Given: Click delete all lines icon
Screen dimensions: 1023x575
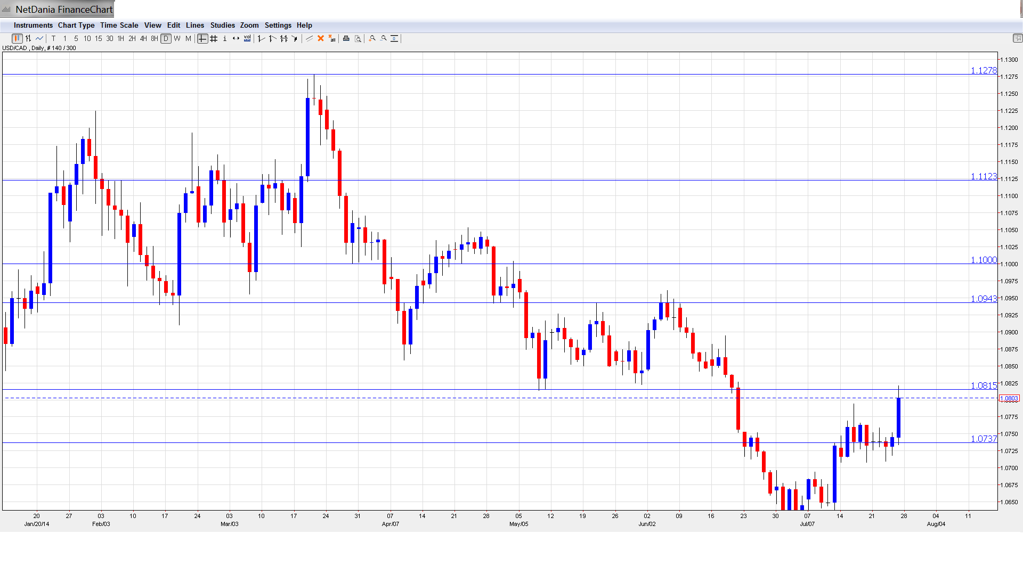Looking at the screenshot, I should click(332, 38).
